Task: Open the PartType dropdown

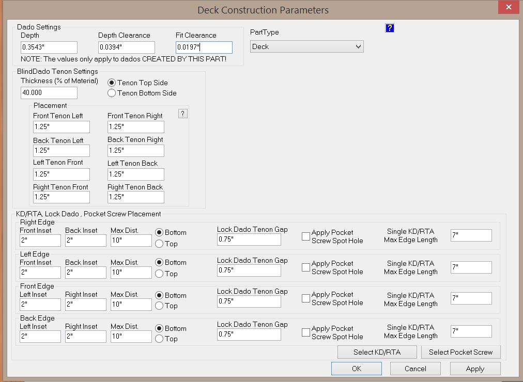Action: pyautogui.click(x=307, y=46)
